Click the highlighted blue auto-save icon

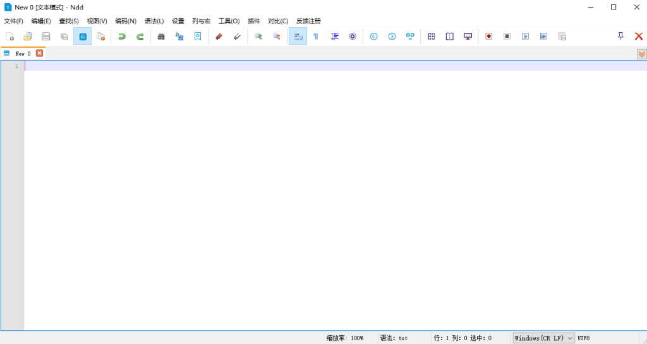click(x=83, y=36)
